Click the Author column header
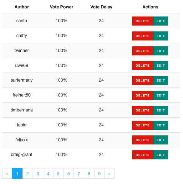 click(22, 7)
